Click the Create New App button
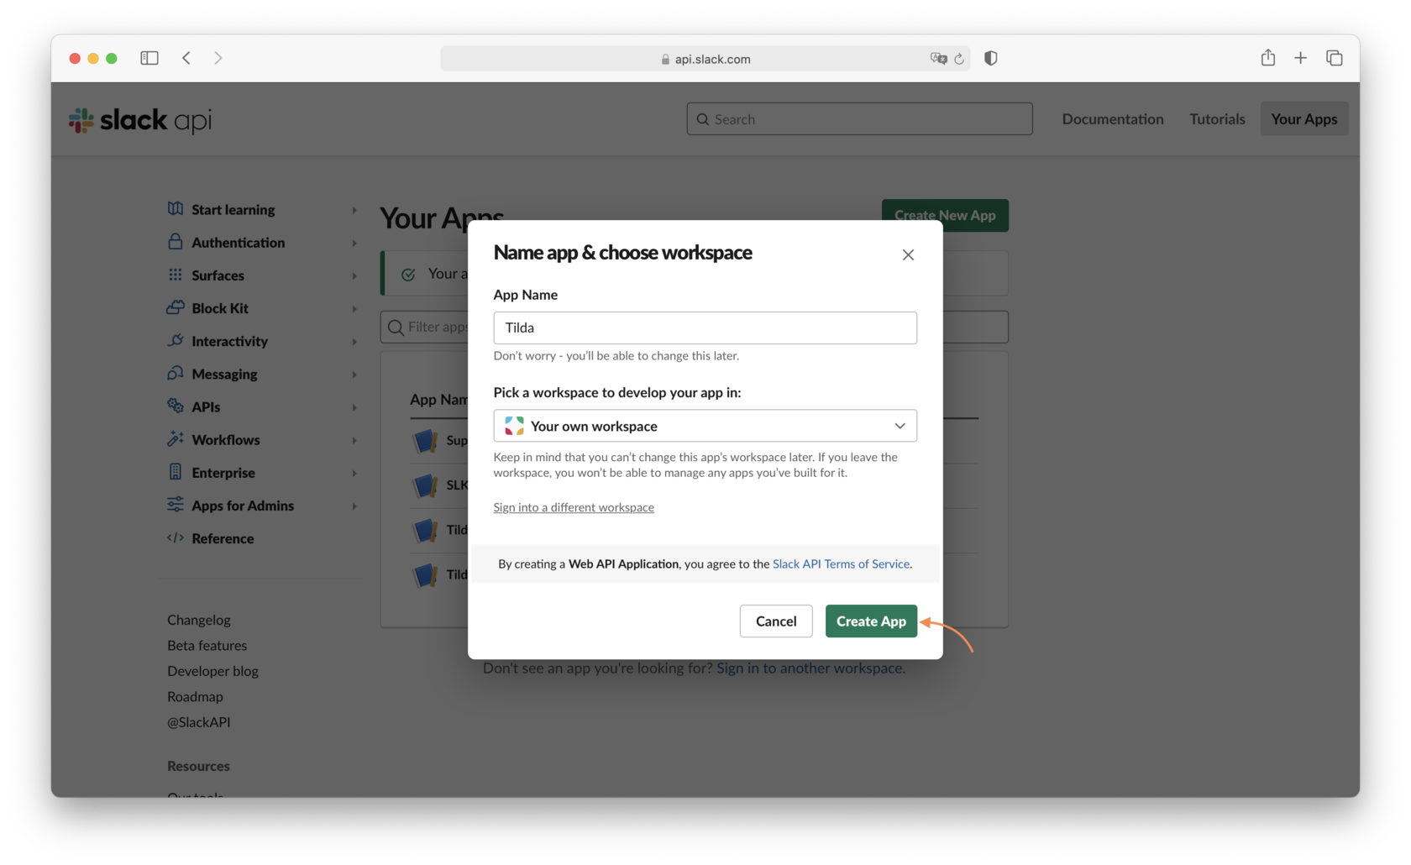The image size is (1411, 865). [x=945, y=215]
